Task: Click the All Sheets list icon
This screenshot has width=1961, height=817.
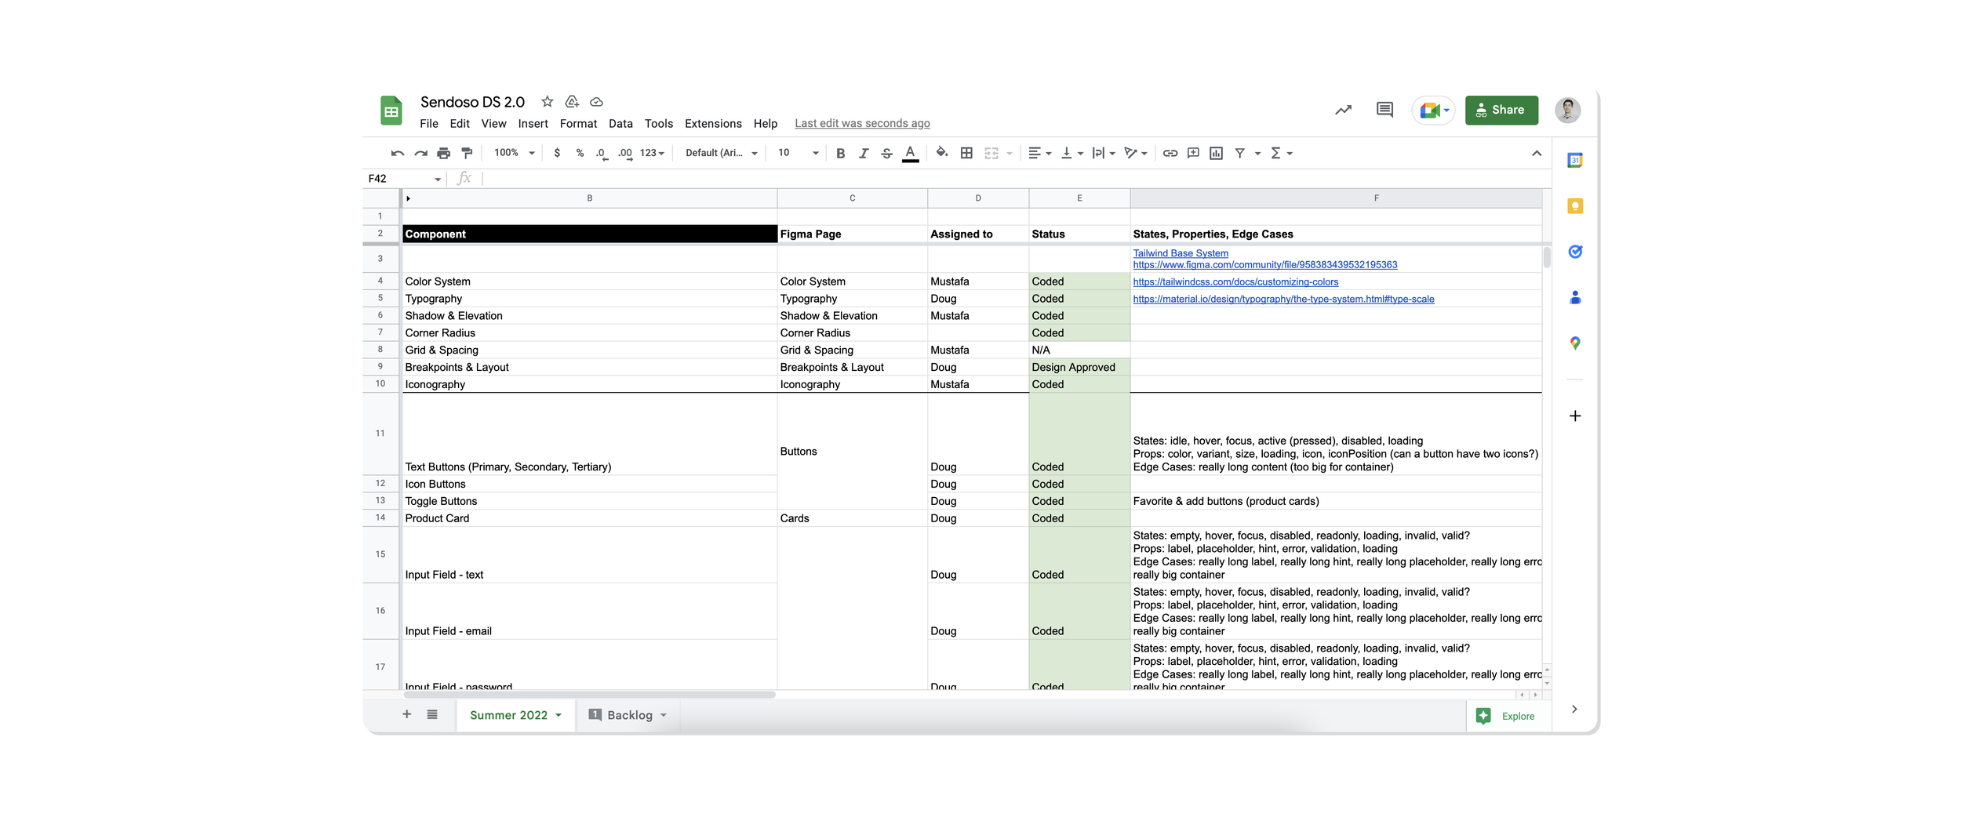Action: (x=432, y=714)
